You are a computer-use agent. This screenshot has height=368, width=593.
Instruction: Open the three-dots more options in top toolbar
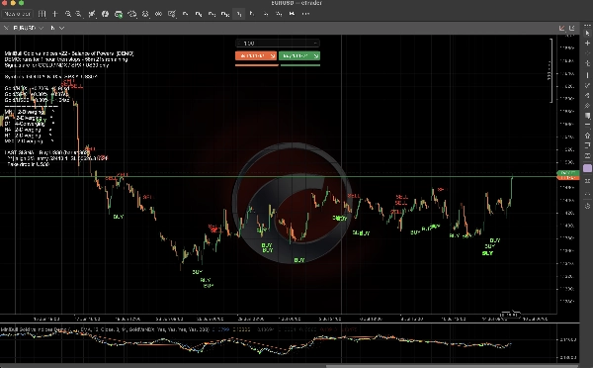[x=305, y=14]
